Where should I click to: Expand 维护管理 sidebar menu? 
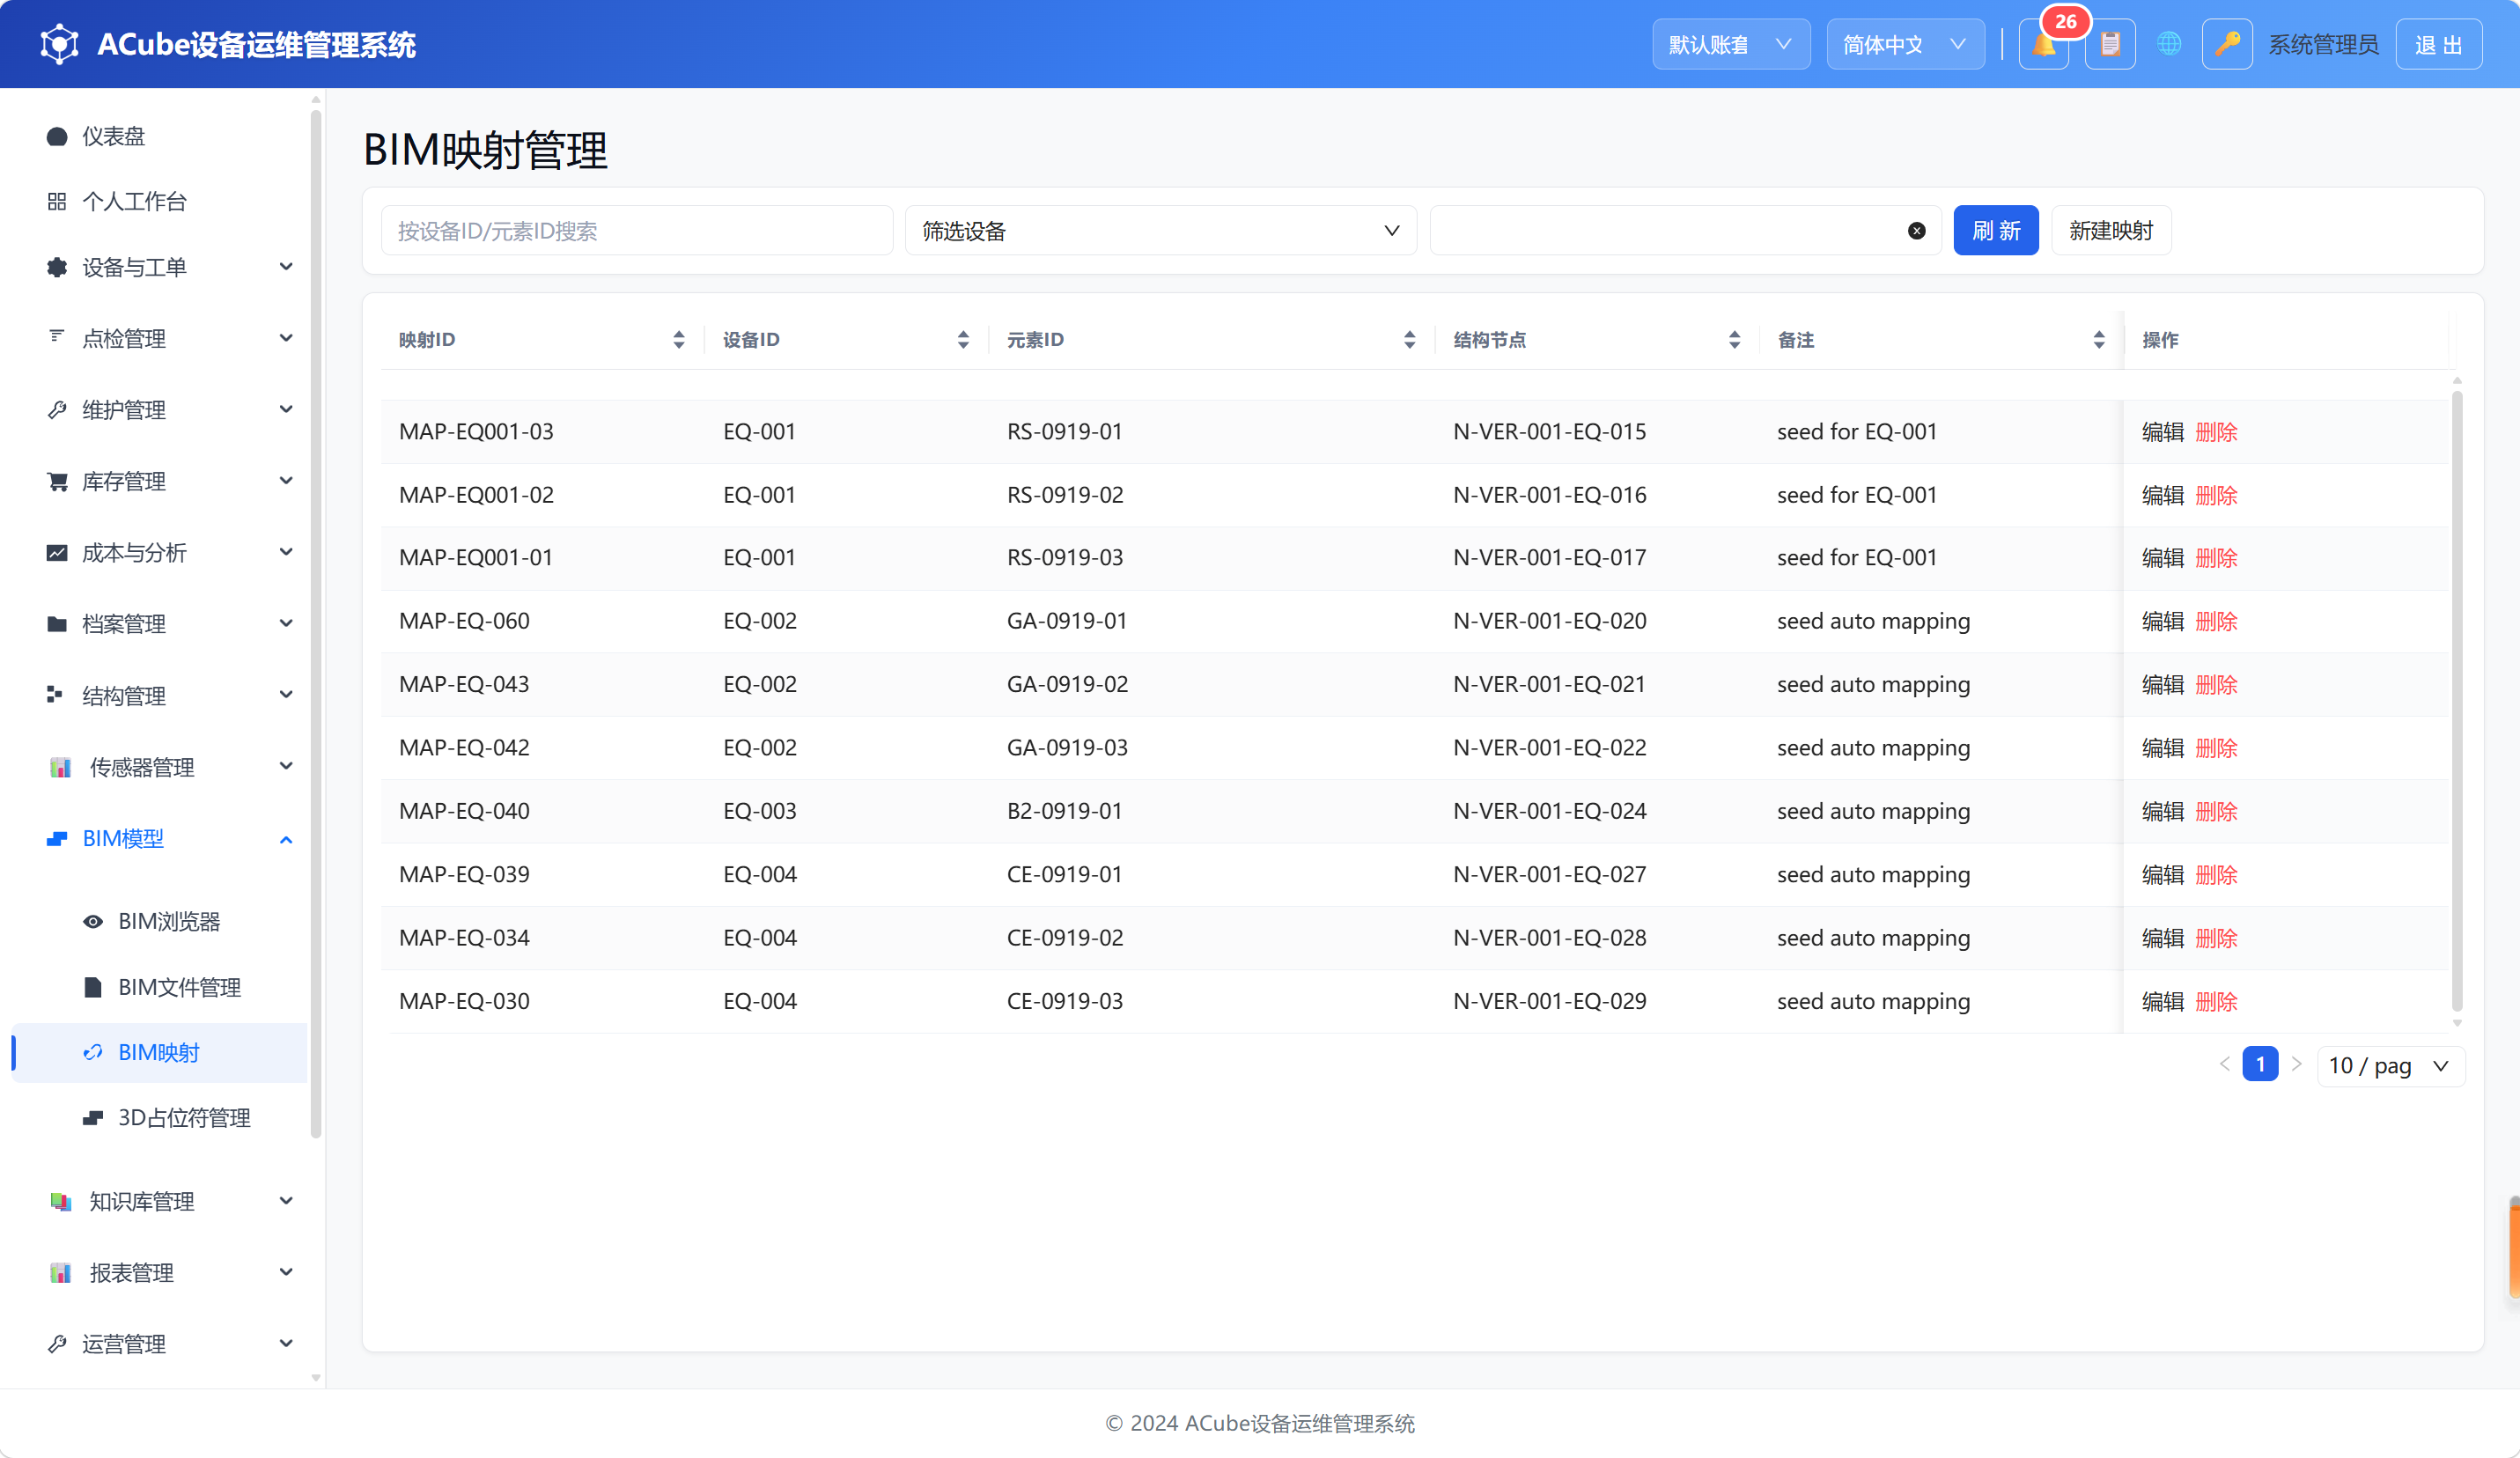coord(160,410)
